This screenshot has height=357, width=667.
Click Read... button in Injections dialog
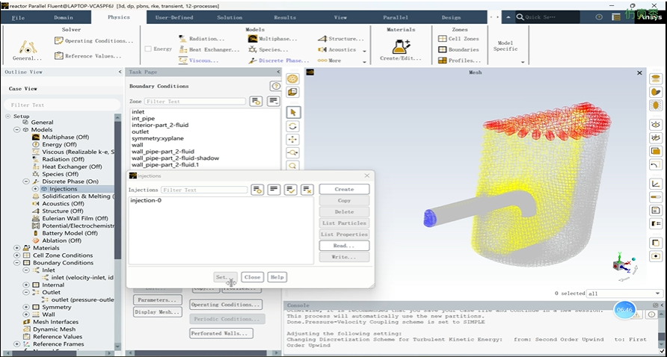344,246
